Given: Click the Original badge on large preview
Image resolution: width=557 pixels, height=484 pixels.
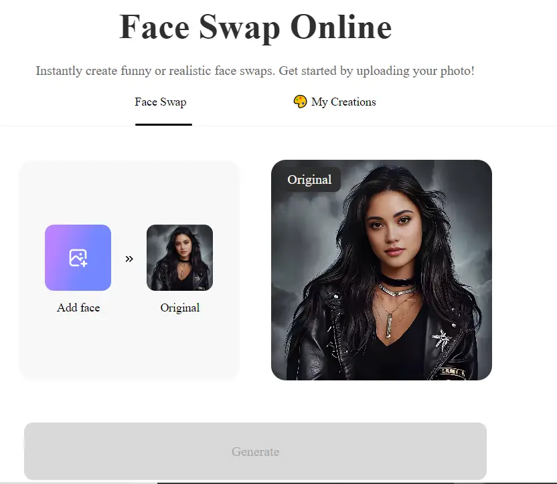Looking at the screenshot, I should pos(309,180).
